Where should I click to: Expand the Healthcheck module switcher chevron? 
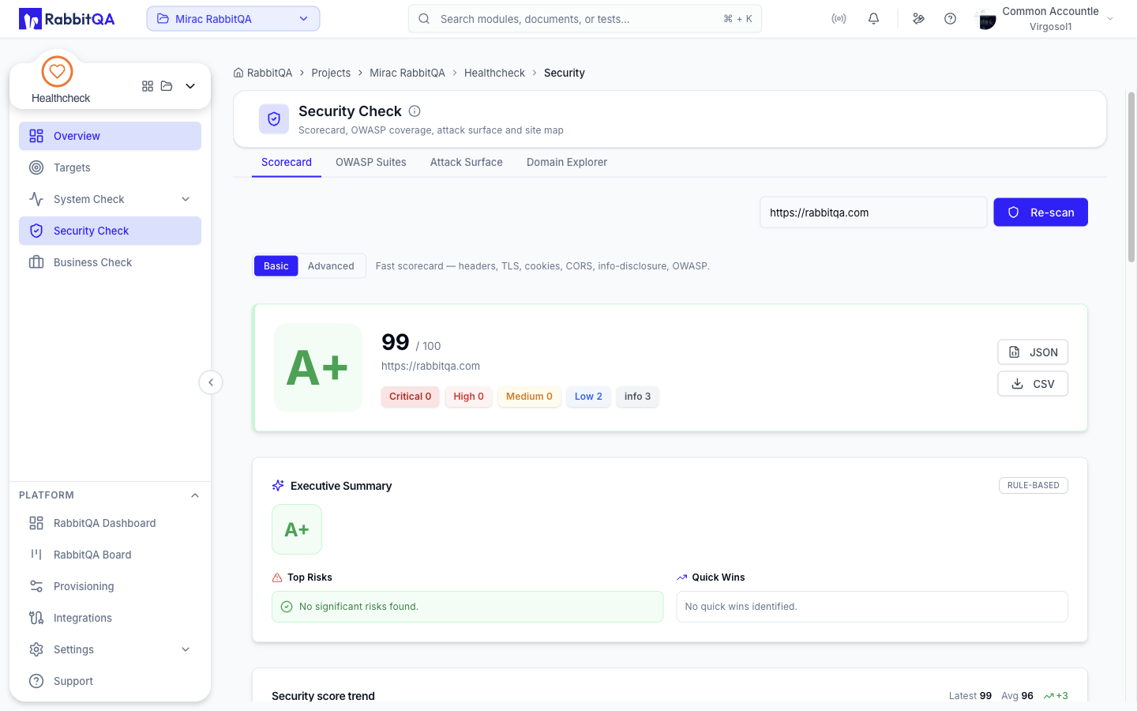[x=190, y=86]
